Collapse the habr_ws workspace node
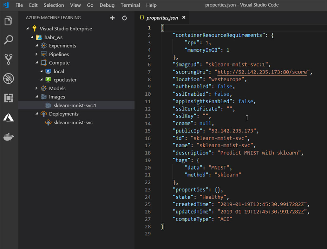Image resolution: width=327 pixels, height=249 pixels. [32, 37]
